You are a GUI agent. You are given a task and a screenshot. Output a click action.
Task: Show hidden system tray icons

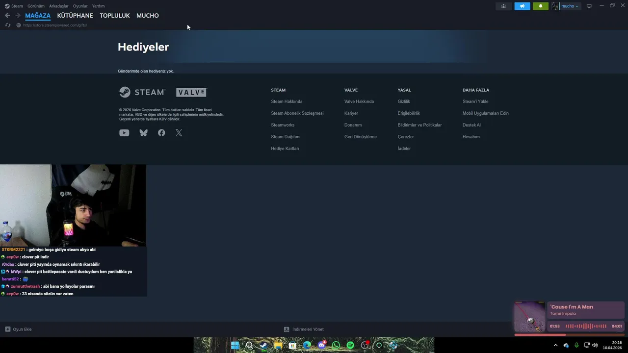click(x=555, y=345)
